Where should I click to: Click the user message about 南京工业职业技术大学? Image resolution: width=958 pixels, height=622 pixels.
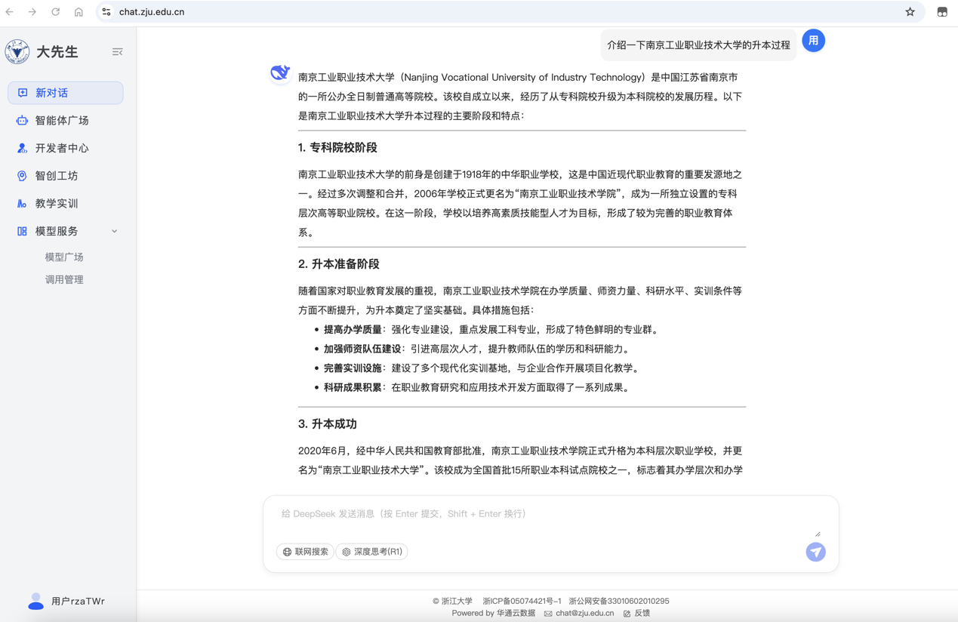click(698, 45)
